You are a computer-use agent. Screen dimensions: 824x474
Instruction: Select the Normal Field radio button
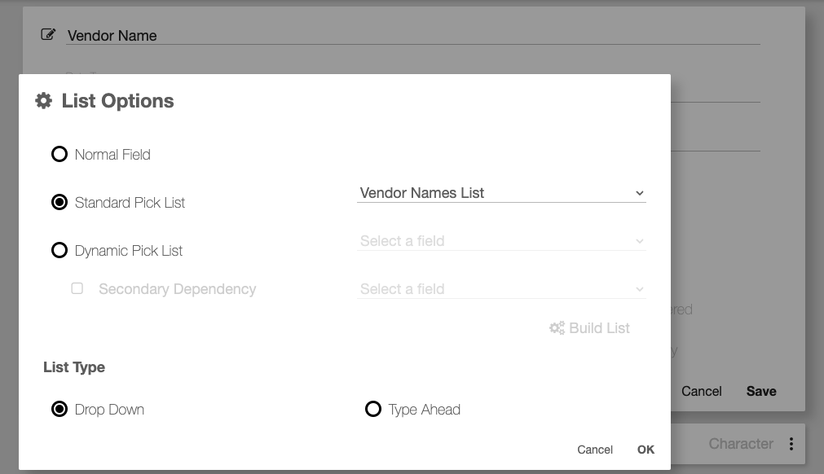(x=59, y=154)
